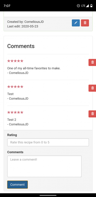Tap the large 'Comments' section heading
The height and width of the screenshot is (197, 96).
pos(21,46)
